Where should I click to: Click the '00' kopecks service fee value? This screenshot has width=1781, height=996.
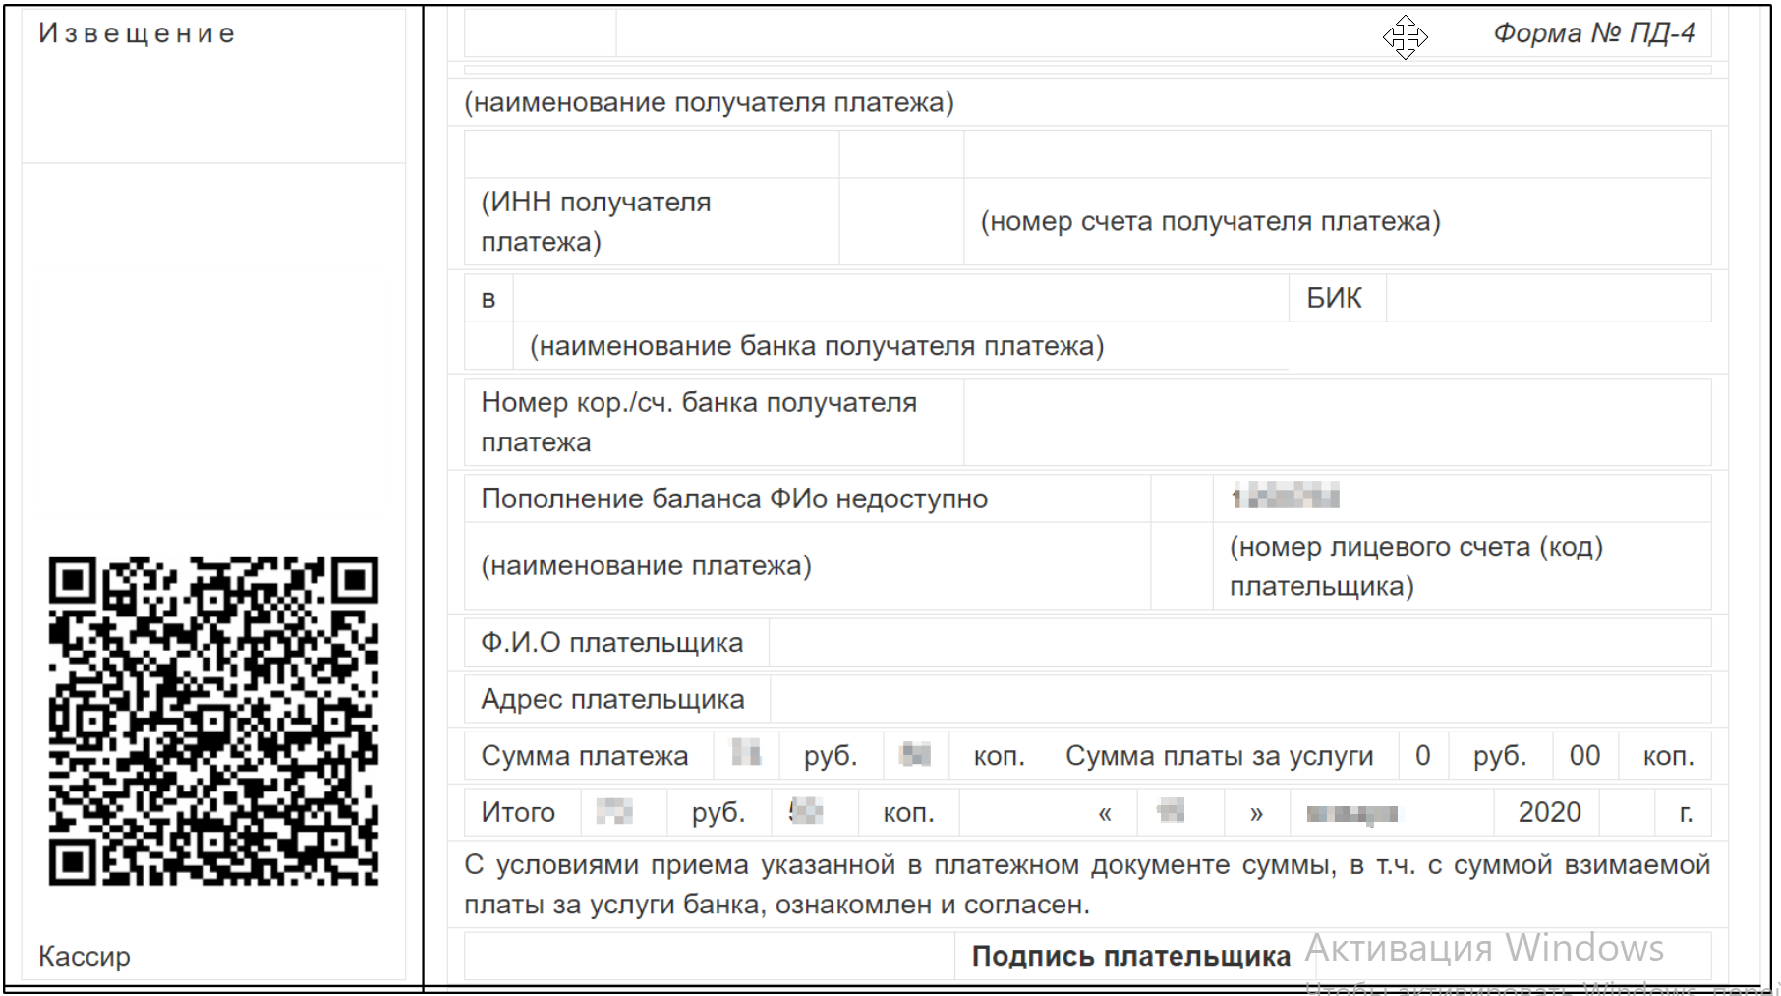coord(1584,755)
